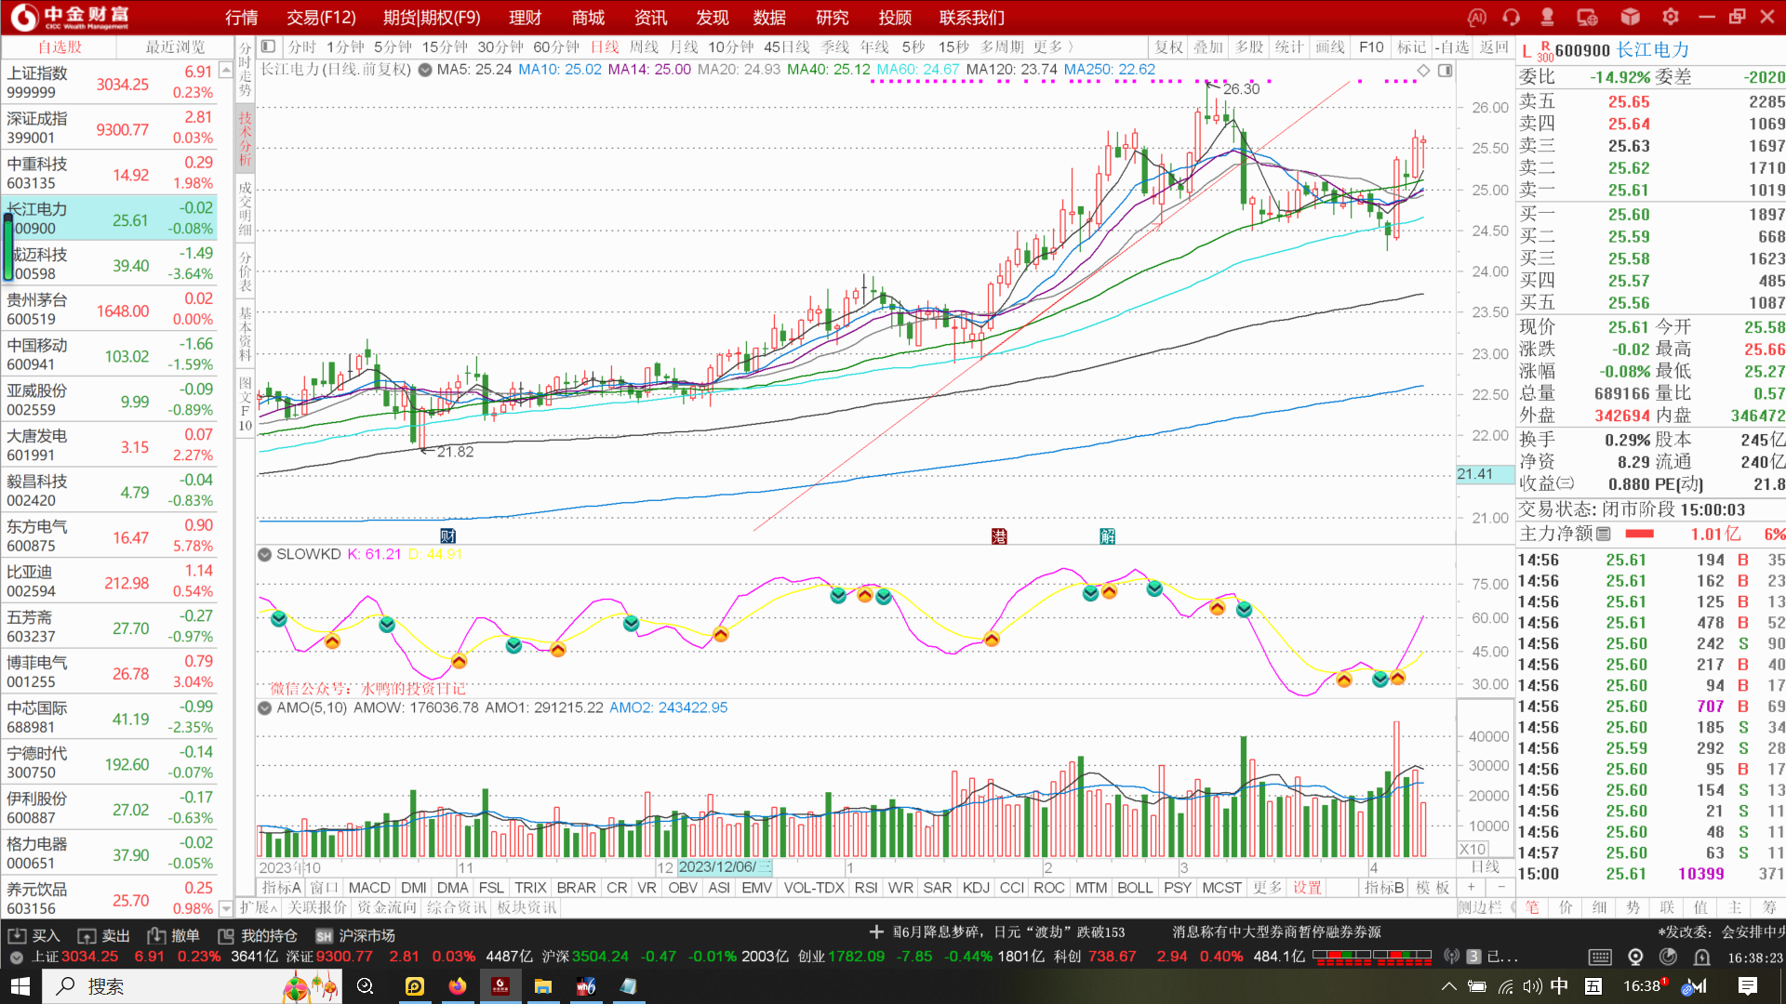Expand 更多 period options
This screenshot has width=1786, height=1004.
click(1053, 46)
